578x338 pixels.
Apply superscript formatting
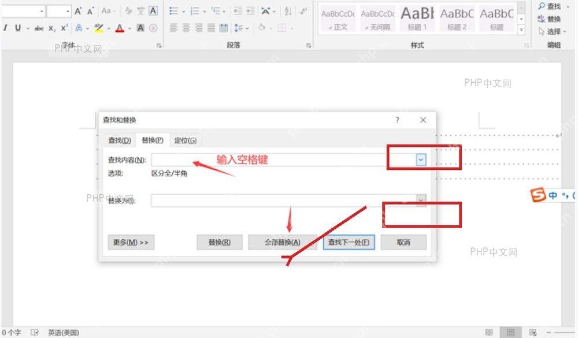[64, 28]
